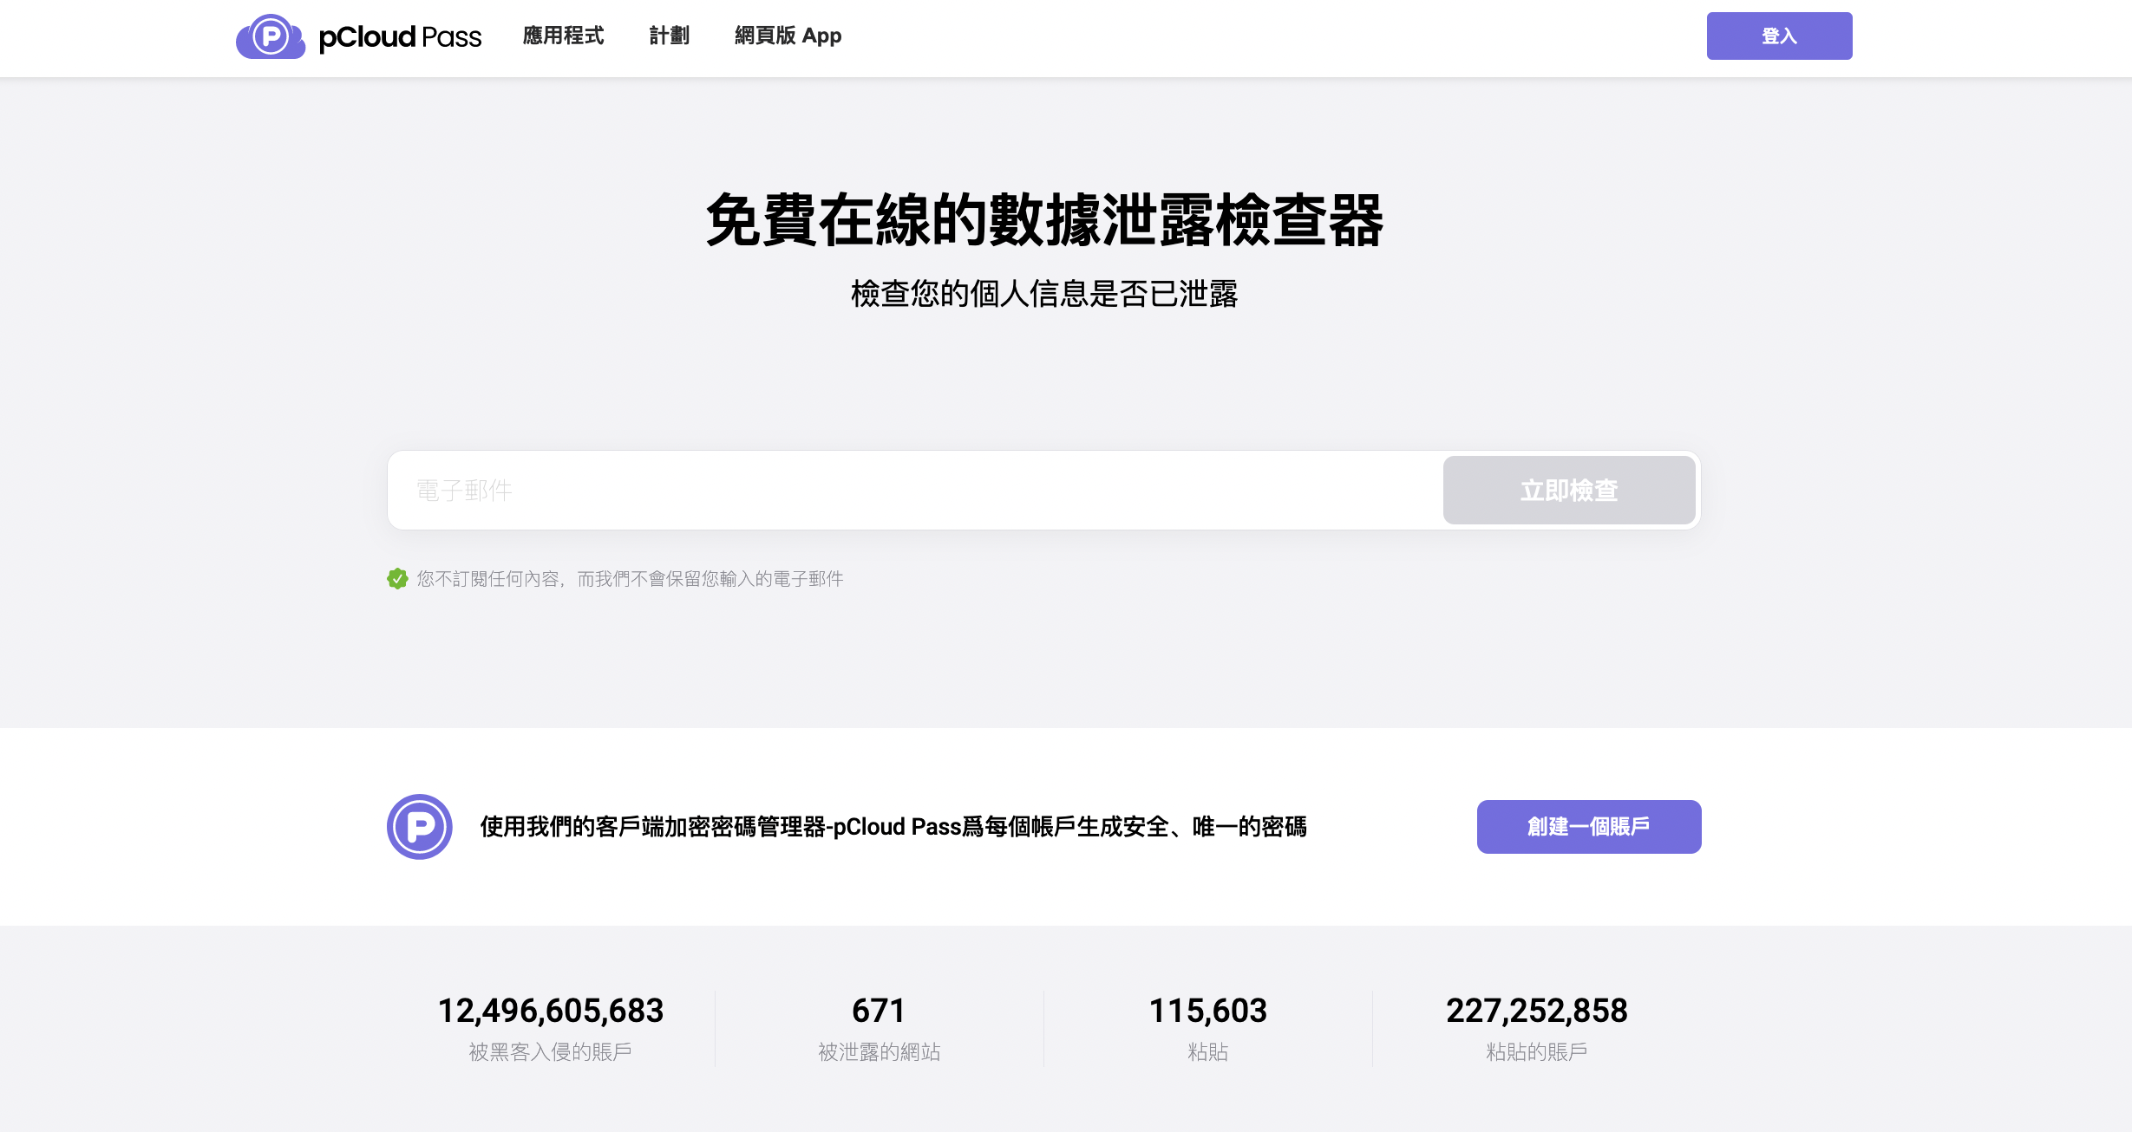
Task: Select the number 227,252,858
Action: pyautogui.click(x=1537, y=1011)
